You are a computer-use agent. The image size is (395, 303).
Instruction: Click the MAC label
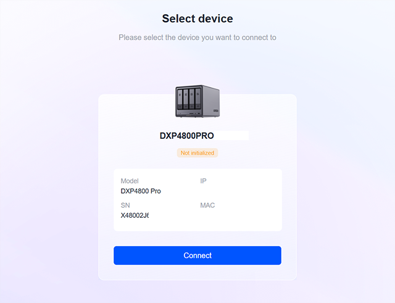coord(207,205)
